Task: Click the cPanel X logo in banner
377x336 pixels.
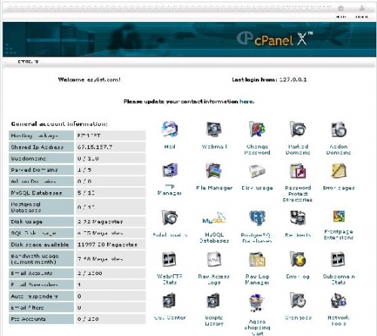Action: tap(274, 39)
